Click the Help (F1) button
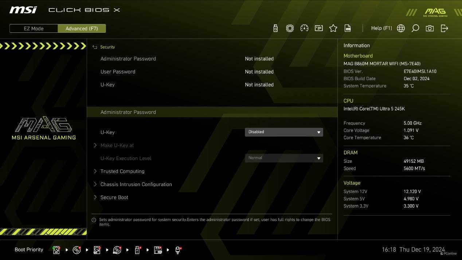Viewport: 462px width, 260px height. click(x=381, y=28)
